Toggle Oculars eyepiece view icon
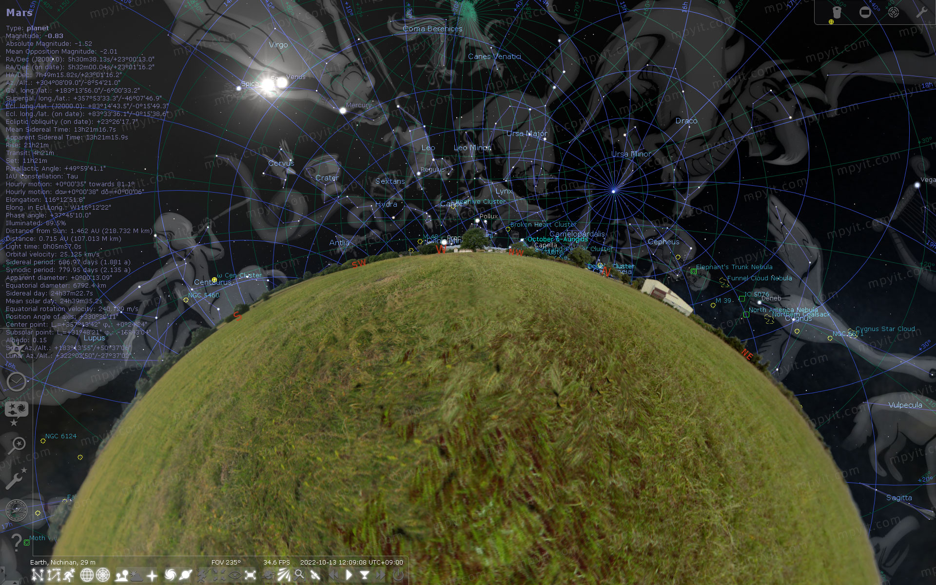936x585 pixels. 837,12
